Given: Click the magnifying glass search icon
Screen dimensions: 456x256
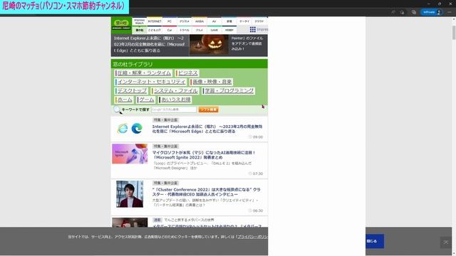Looking at the screenshot, I should coord(117,110).
